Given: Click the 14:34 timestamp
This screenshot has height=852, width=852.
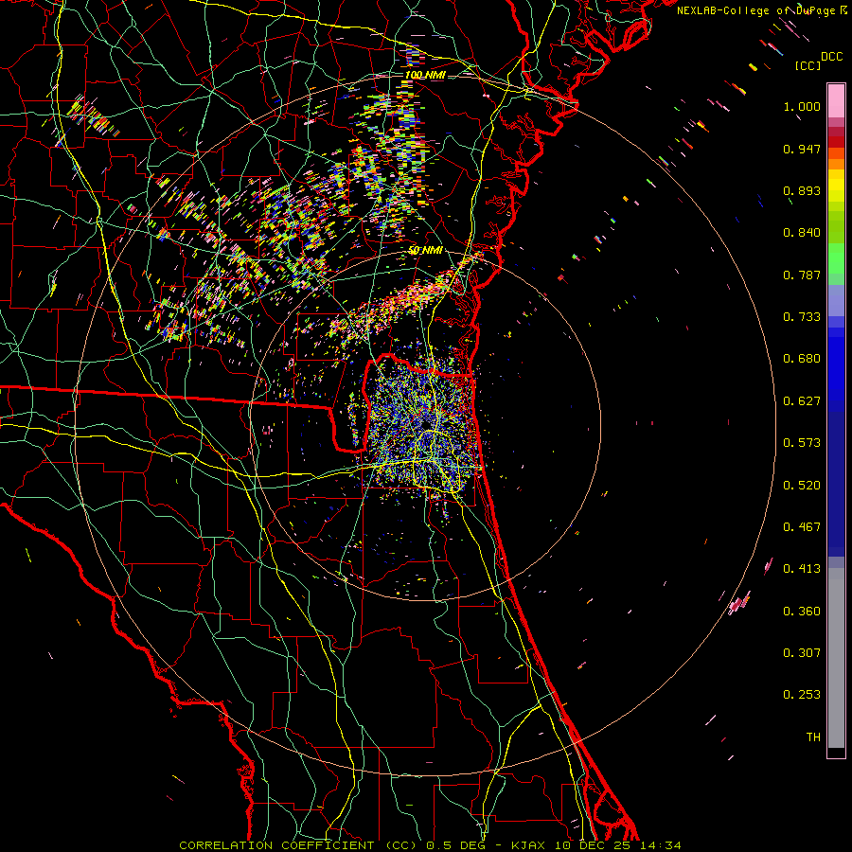Looking at the screenshot, I should click(x=662, y=845).
